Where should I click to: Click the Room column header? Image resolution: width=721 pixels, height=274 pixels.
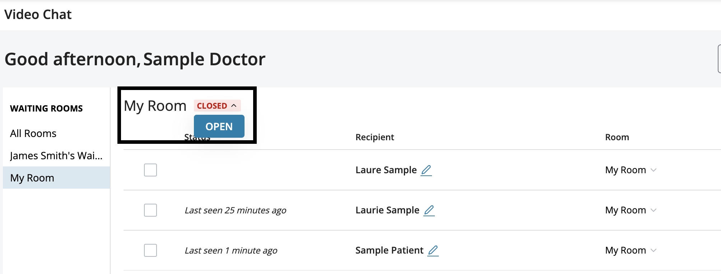pyautogui.click(x=617, y=137)
